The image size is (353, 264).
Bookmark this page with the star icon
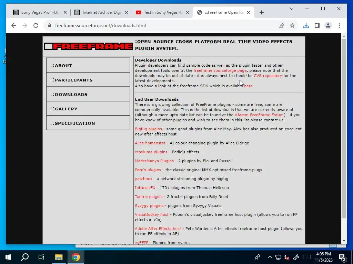(292, 25)
